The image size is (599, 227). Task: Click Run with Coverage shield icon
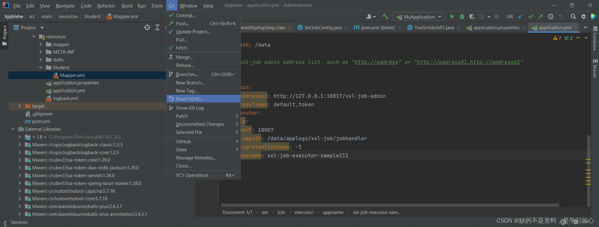click(472, 17)
